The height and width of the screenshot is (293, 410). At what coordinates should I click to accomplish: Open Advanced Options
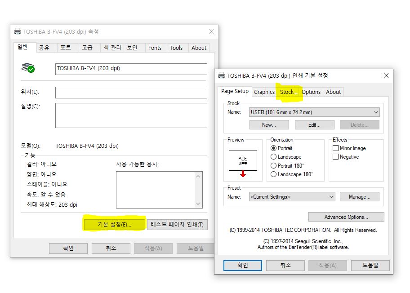pos(346,217)
